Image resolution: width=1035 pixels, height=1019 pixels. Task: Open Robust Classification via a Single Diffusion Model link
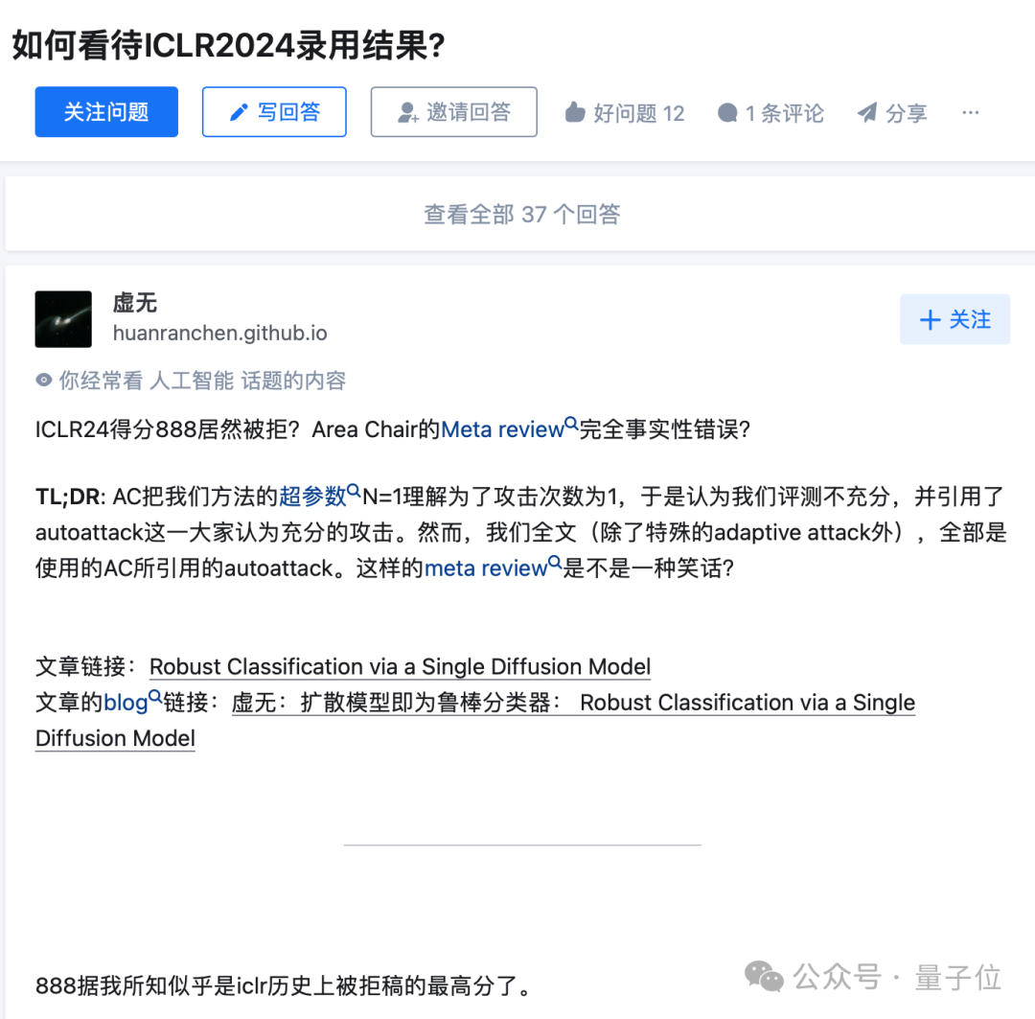coord(400,666)
